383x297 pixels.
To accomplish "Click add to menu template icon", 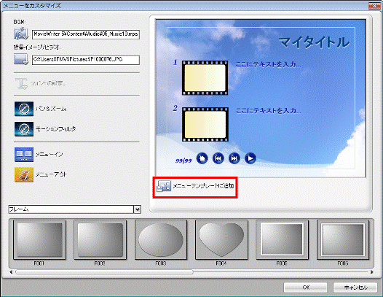I will (x=164, y=186).
